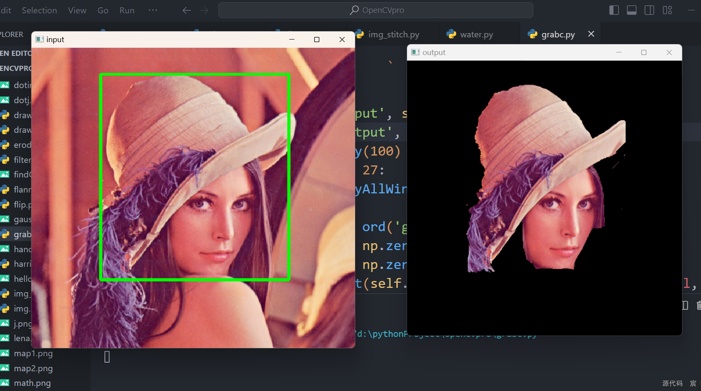Click the find( file image icon
The image size is (701, 391).
5,174
